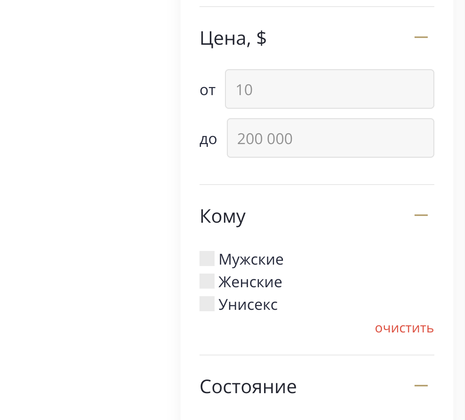Viewport: 465px width, 420px height.
Task: Select the 'Мужские' label text
Action: click(x=251, y=259)
